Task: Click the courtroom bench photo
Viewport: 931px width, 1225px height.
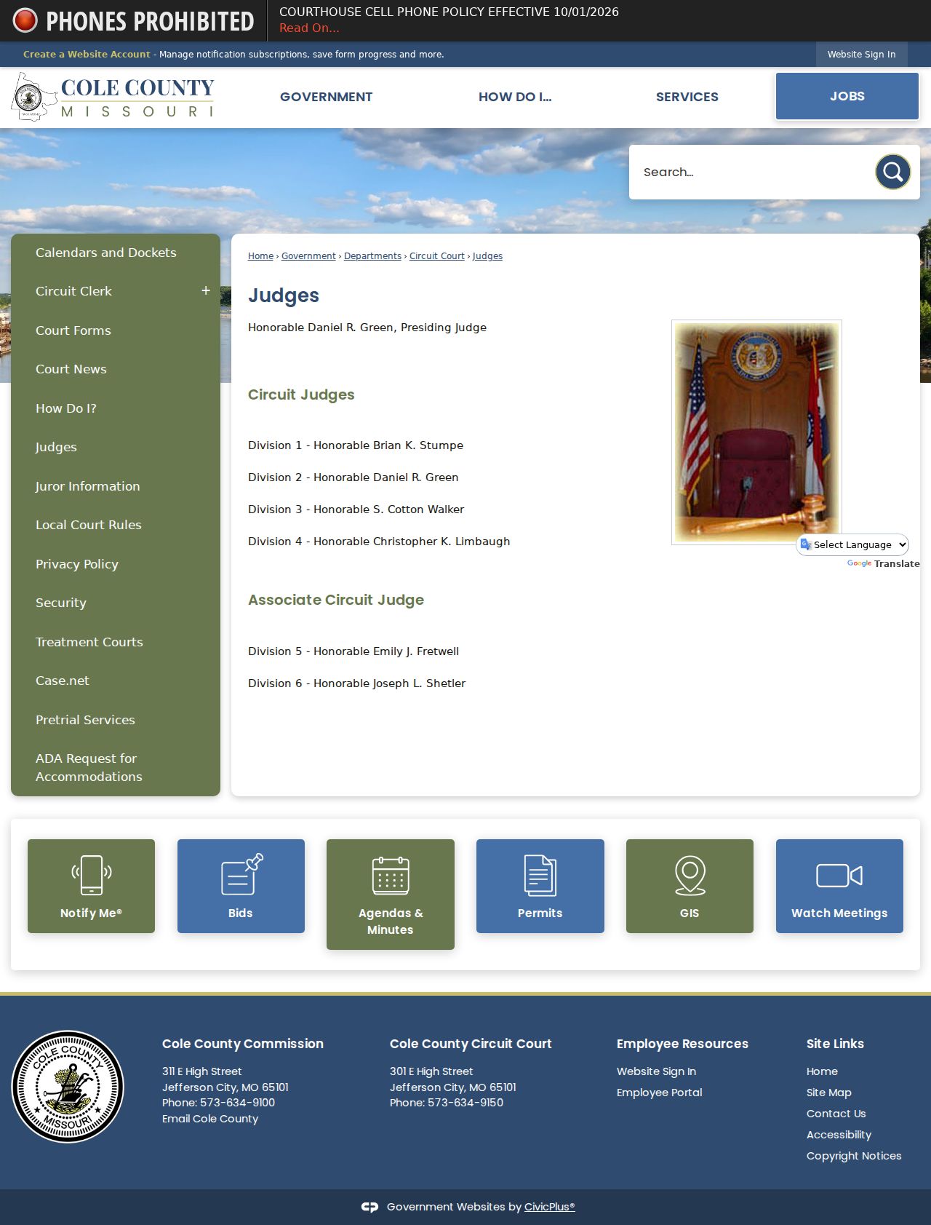Action: (x=756, y=432)
